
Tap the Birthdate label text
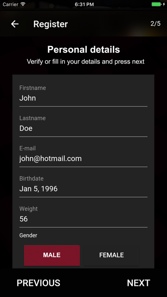pos(32,178)
